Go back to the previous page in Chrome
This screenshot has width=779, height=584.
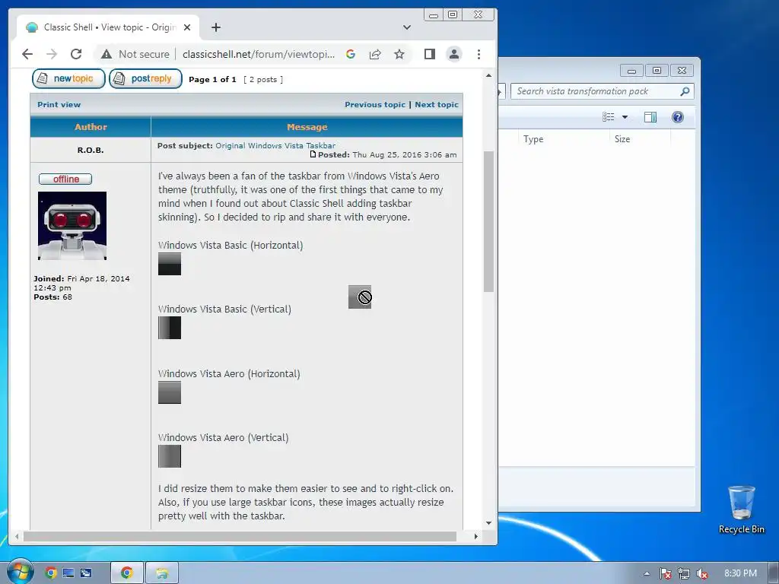(27, 54)
